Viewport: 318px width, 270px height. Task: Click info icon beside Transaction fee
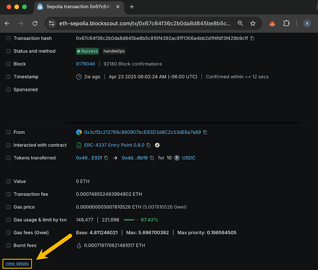pos(8,194)
